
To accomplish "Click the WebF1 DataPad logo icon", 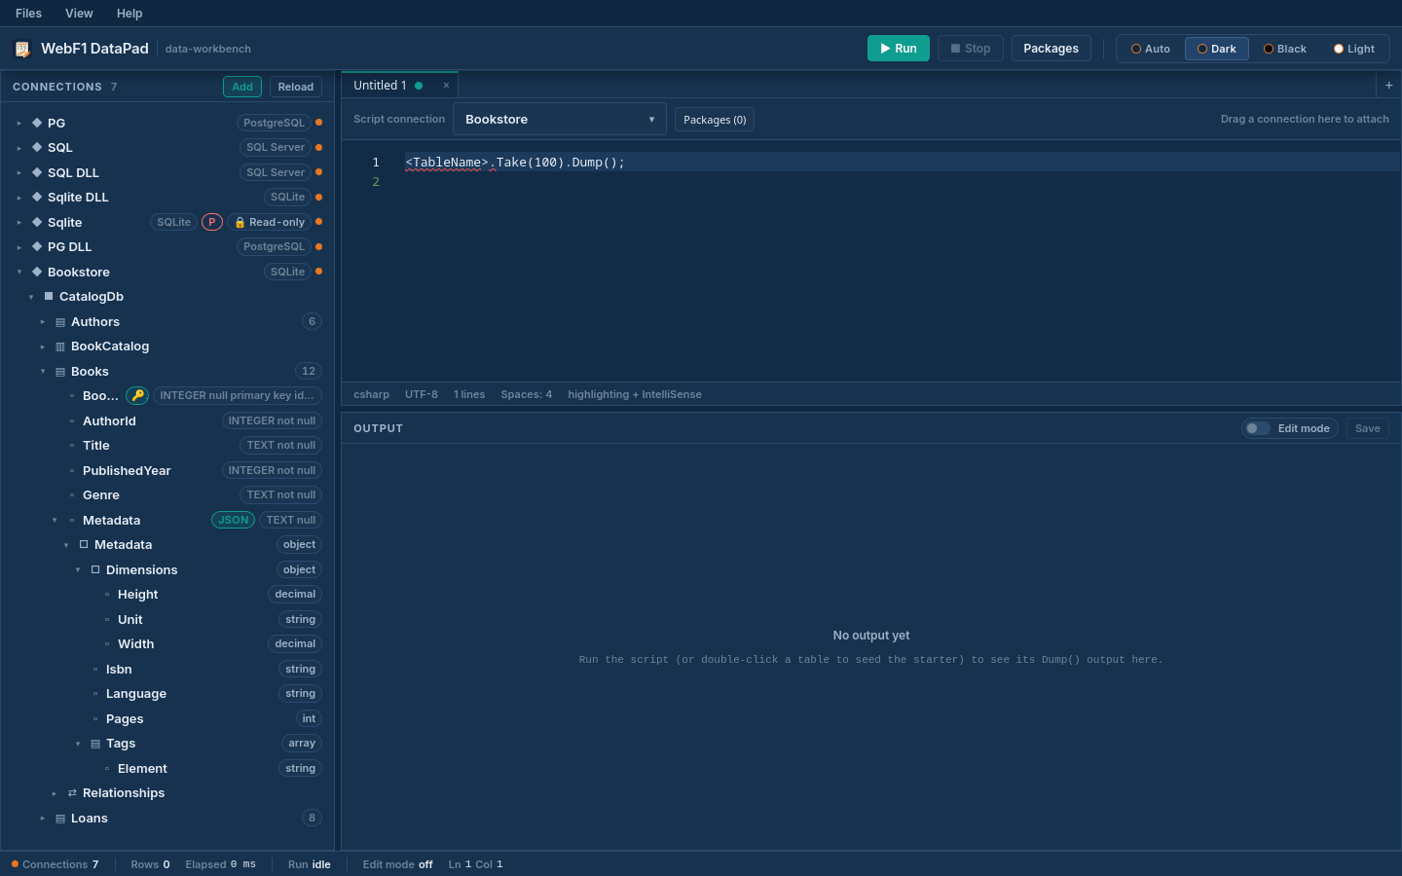I will pyautogui.click(x=22, y=49).
